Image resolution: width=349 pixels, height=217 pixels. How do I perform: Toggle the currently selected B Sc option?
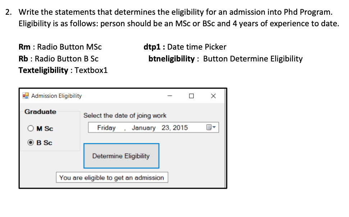pyautogui.click(x=31, y=142)
